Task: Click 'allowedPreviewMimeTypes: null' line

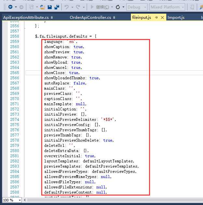Action: pos(78,177)
